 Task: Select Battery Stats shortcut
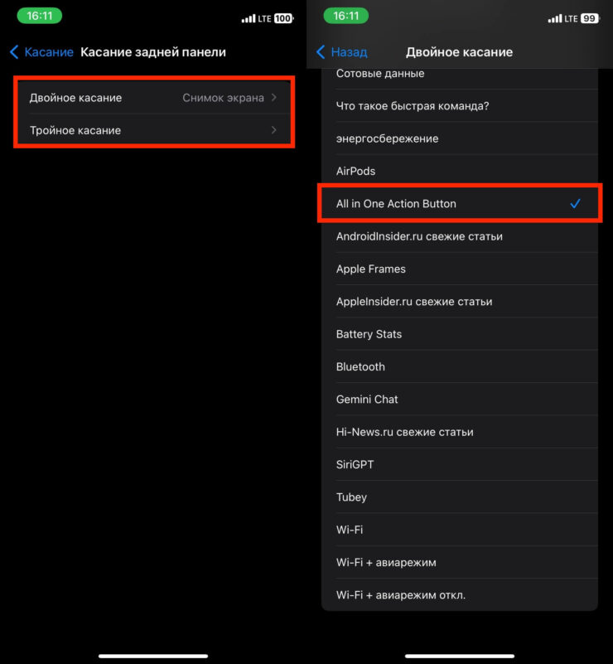(x=369, y=334)
